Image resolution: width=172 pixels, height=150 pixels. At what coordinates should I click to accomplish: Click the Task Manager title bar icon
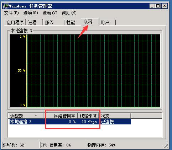coord(6,6)
